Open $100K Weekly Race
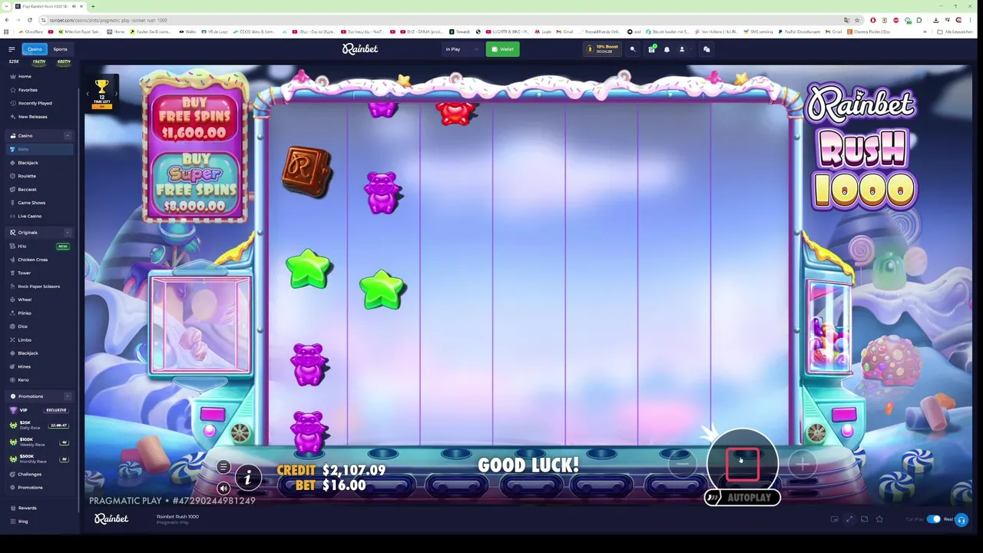This screenshot has width=983, height=553. click(x=38, y=442)
